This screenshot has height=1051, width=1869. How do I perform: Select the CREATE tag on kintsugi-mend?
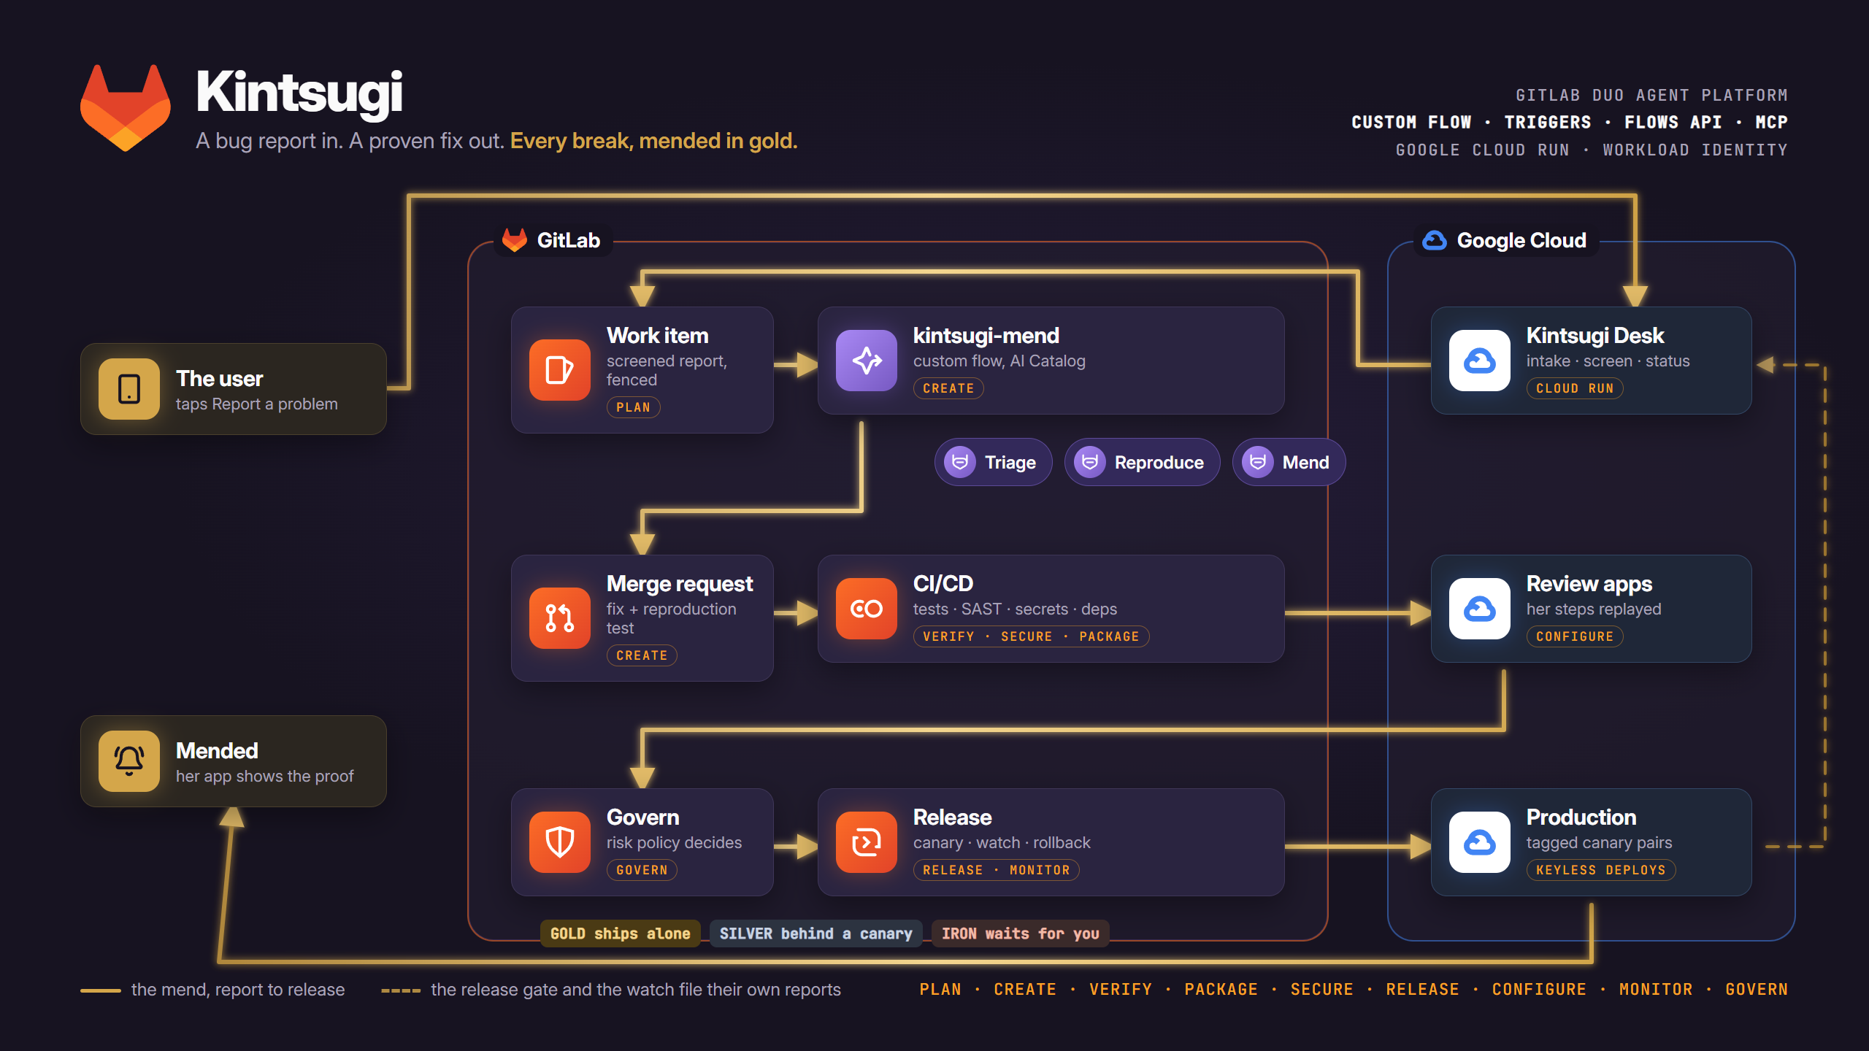tap(948, 388)
